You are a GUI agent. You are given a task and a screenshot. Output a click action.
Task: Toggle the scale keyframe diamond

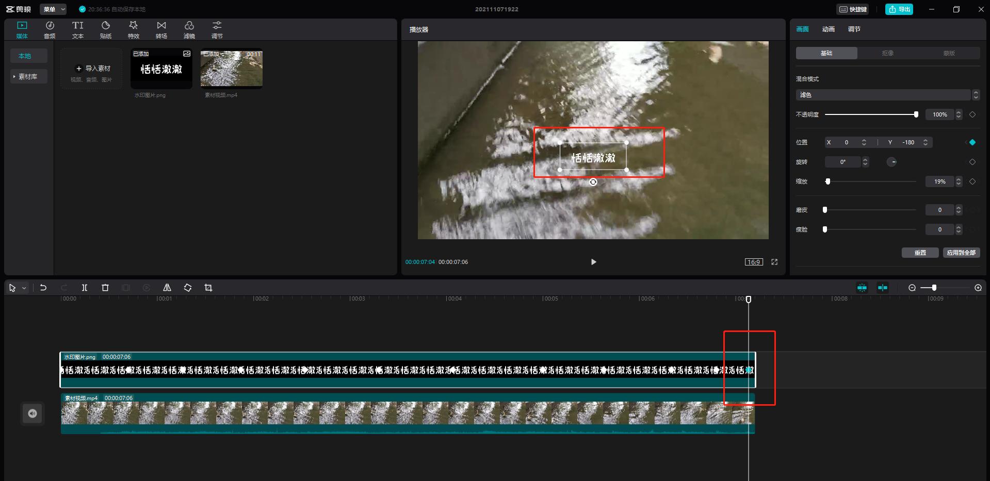972,181
